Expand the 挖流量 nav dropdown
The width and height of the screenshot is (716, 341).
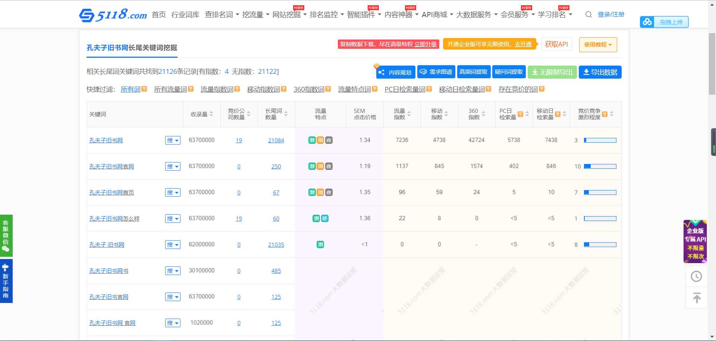255,15
